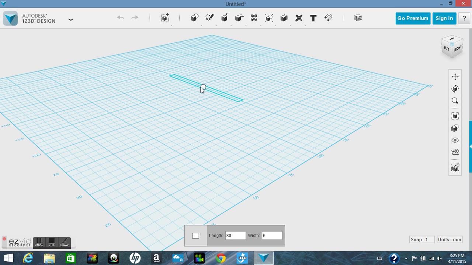Select the Text tool
This screenshot has height=265, width=472.
click(x=313, y=18)
